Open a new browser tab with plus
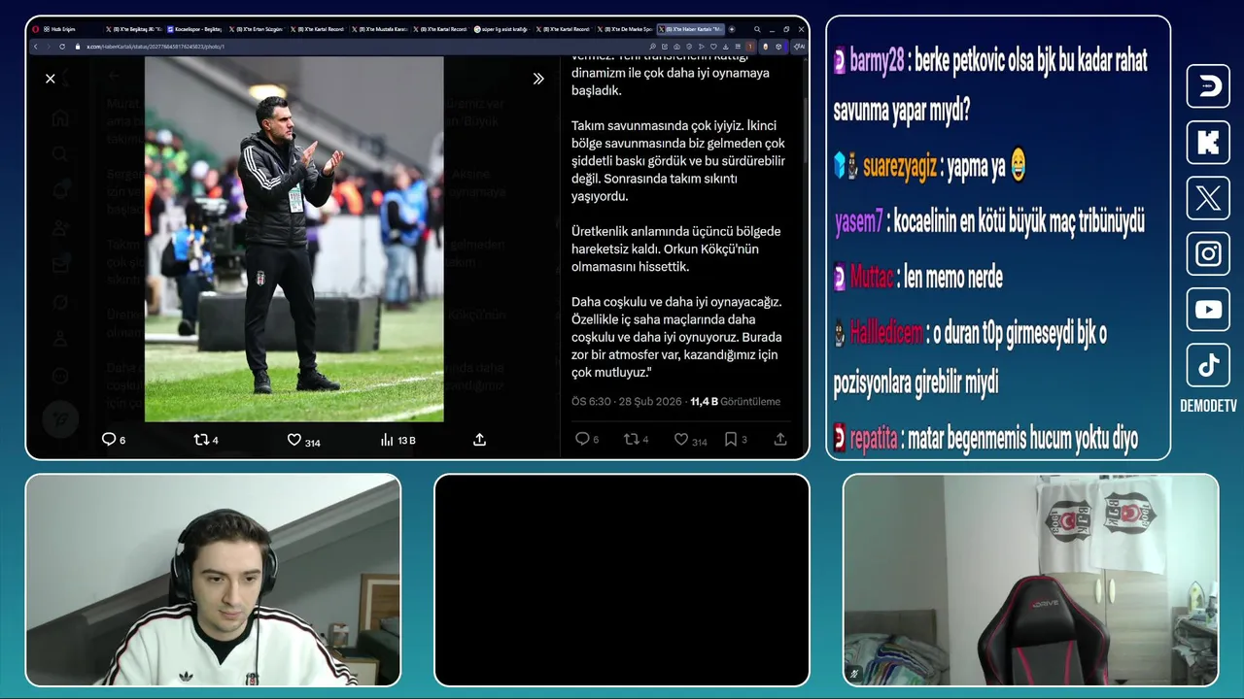Viewport: 1244px width, 699px height. point(732,29)
